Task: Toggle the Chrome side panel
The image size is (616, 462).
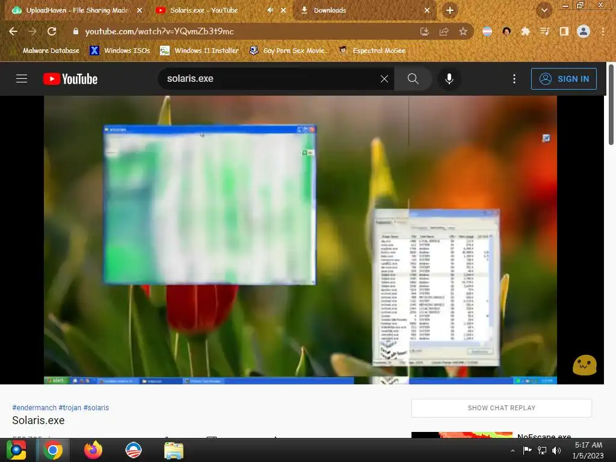Action: [564, 31]
